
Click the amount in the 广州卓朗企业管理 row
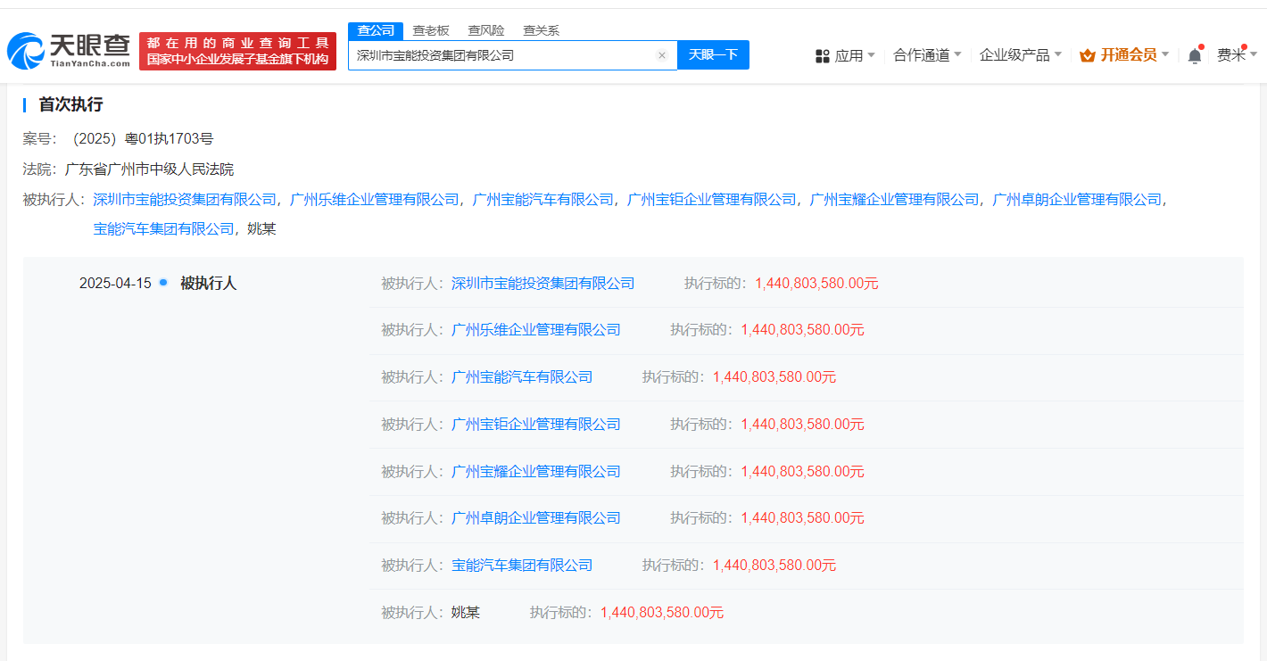point(802,518)
